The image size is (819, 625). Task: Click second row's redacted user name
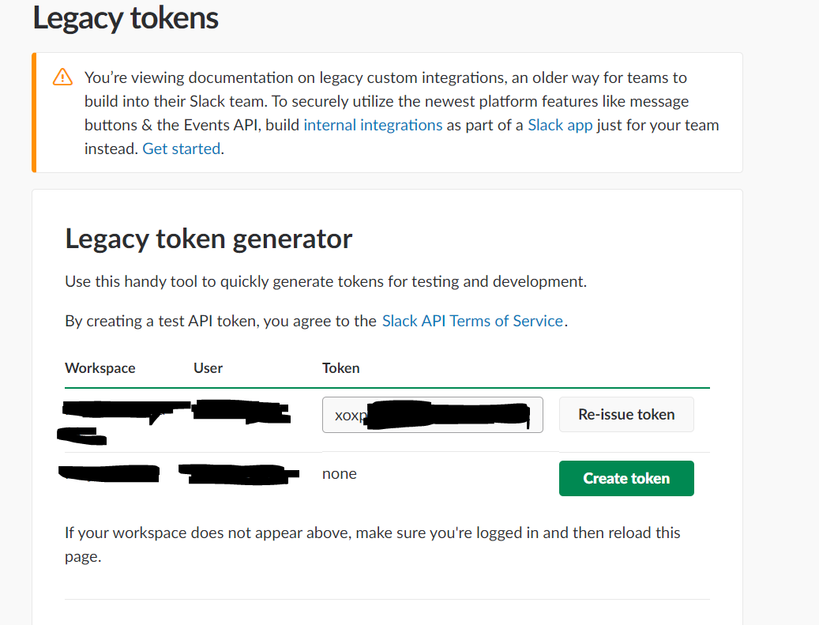[x=237, y=473]
